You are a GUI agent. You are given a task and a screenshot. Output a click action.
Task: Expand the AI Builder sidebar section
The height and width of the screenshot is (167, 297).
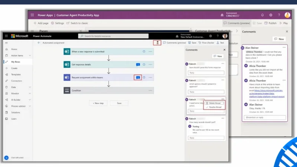pyautogui.click(x=30, y=100)
